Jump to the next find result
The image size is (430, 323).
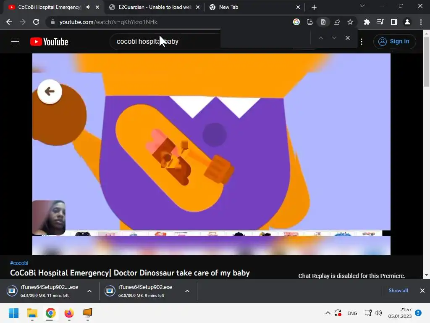[x=334, y=38]
